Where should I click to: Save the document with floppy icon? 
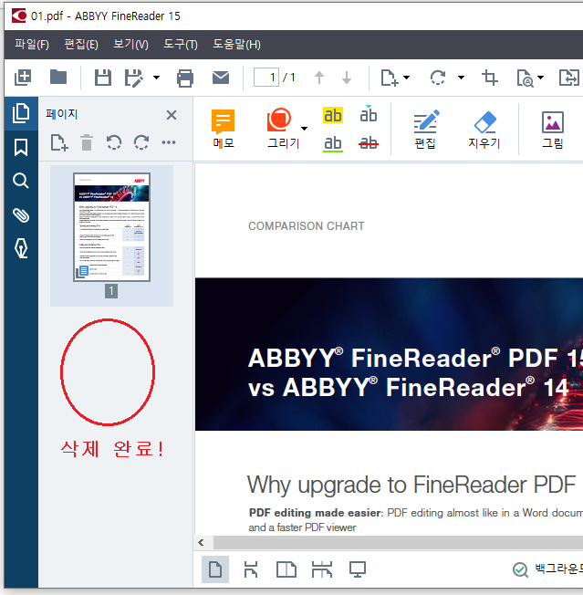pos(102,78)
